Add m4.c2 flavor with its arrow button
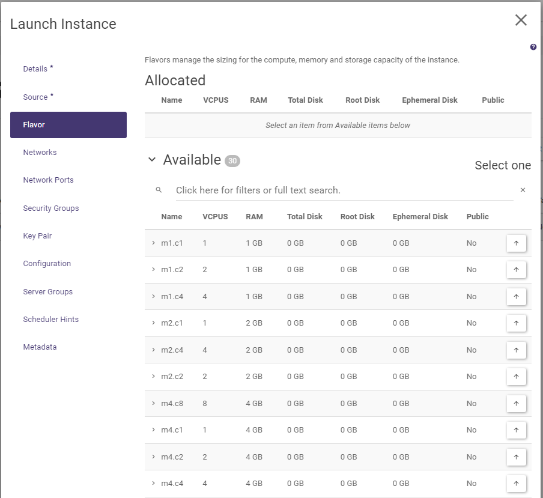 (x=516, y=457)
